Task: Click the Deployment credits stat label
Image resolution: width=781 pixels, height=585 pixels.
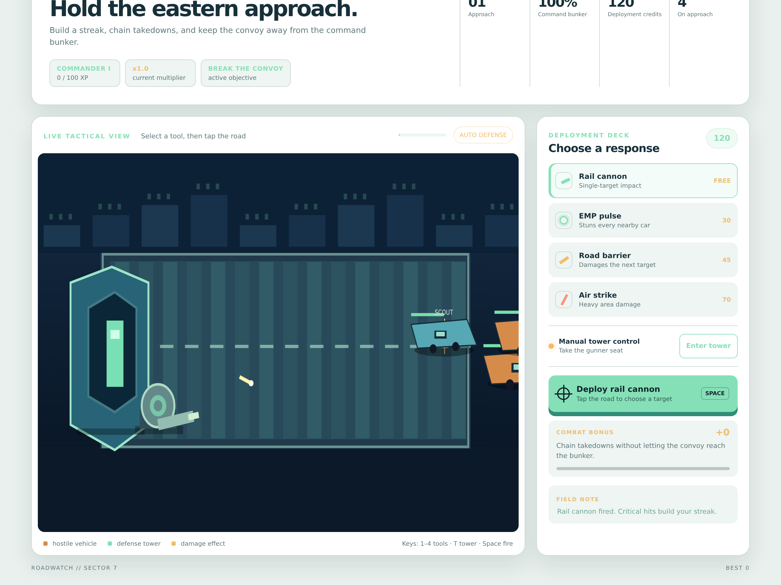Action: (x=635, y=14)
